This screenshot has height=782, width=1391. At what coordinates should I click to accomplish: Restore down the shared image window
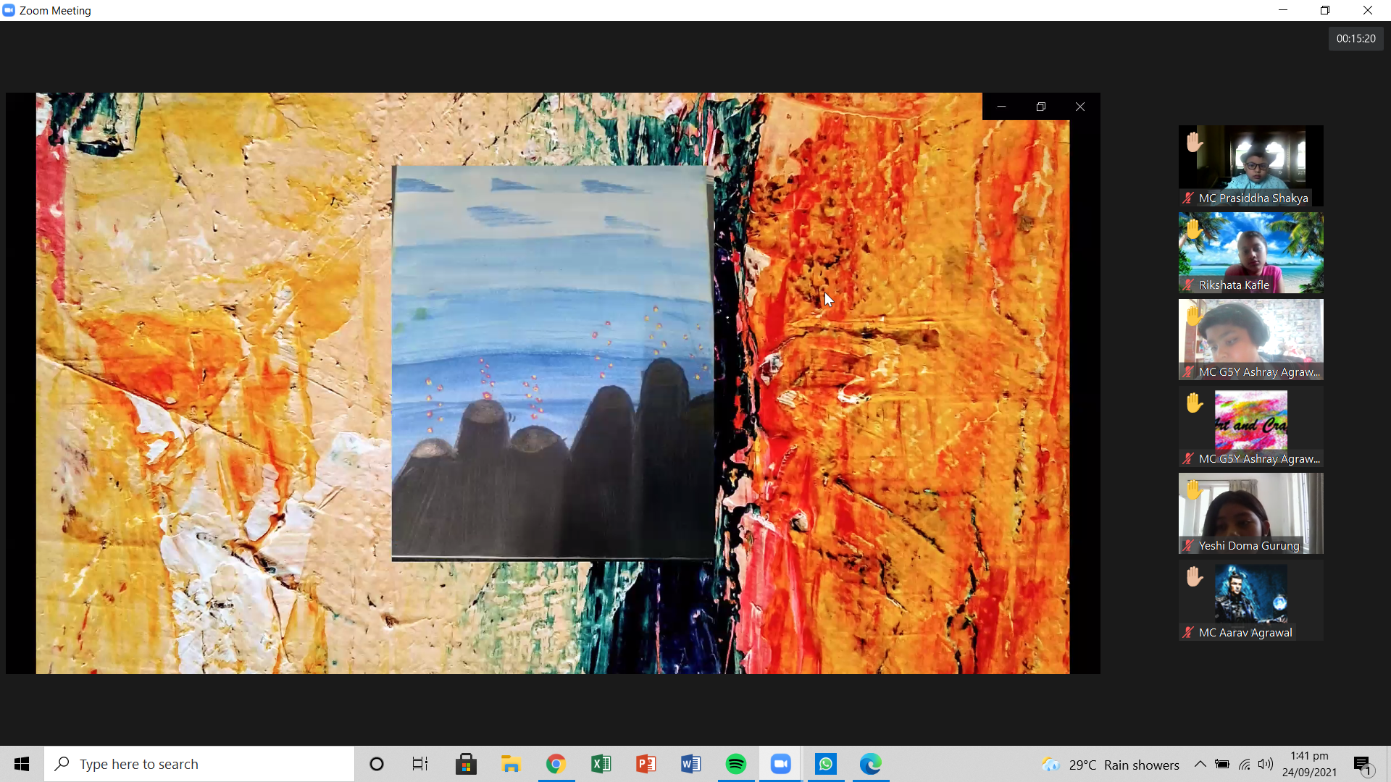pyautogui.click(x=1040, y=106)
